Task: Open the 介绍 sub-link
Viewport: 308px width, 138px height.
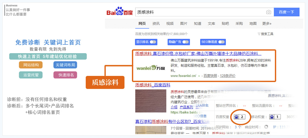Action: pyautogui.click(x=174, y=107)
